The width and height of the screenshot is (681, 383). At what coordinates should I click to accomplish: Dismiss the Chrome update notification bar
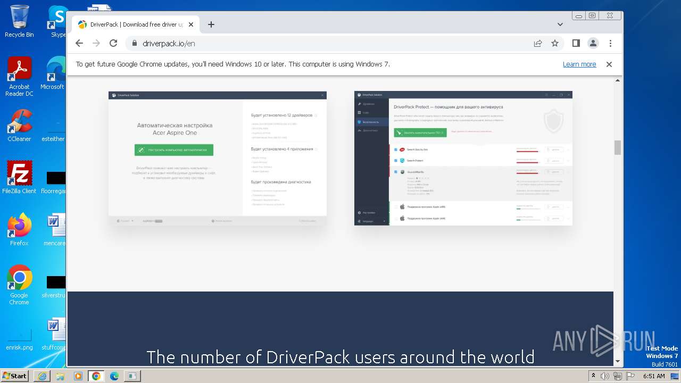click(x=609, y=64)
